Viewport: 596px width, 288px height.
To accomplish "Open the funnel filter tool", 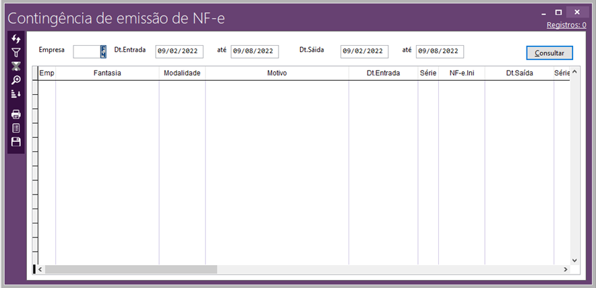I will [x=16, y=52].
